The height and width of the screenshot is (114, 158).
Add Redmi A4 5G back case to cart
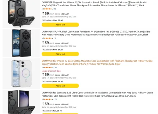60,54
